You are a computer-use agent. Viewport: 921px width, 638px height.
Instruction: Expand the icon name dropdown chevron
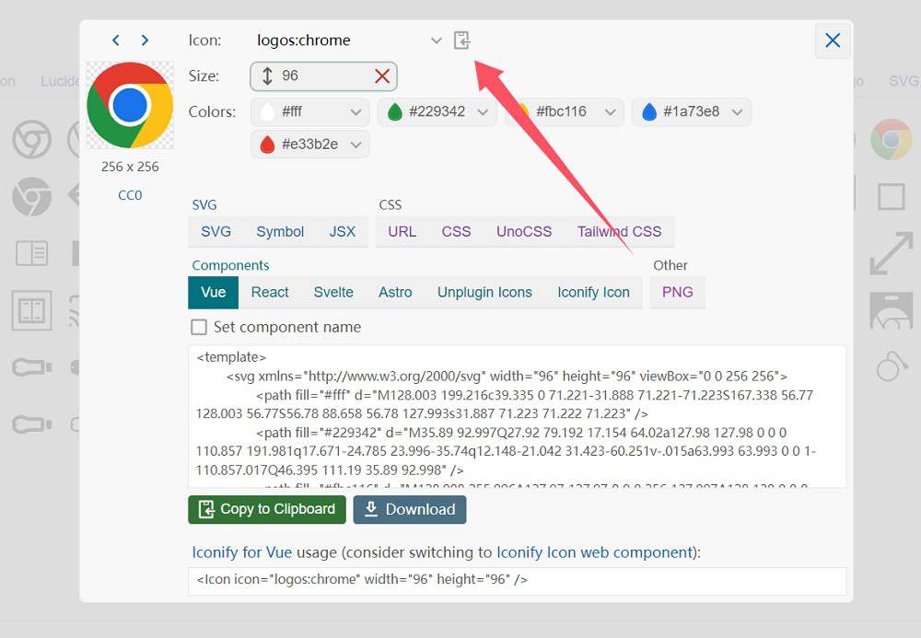pyautogui.click(x=437, y=41)
